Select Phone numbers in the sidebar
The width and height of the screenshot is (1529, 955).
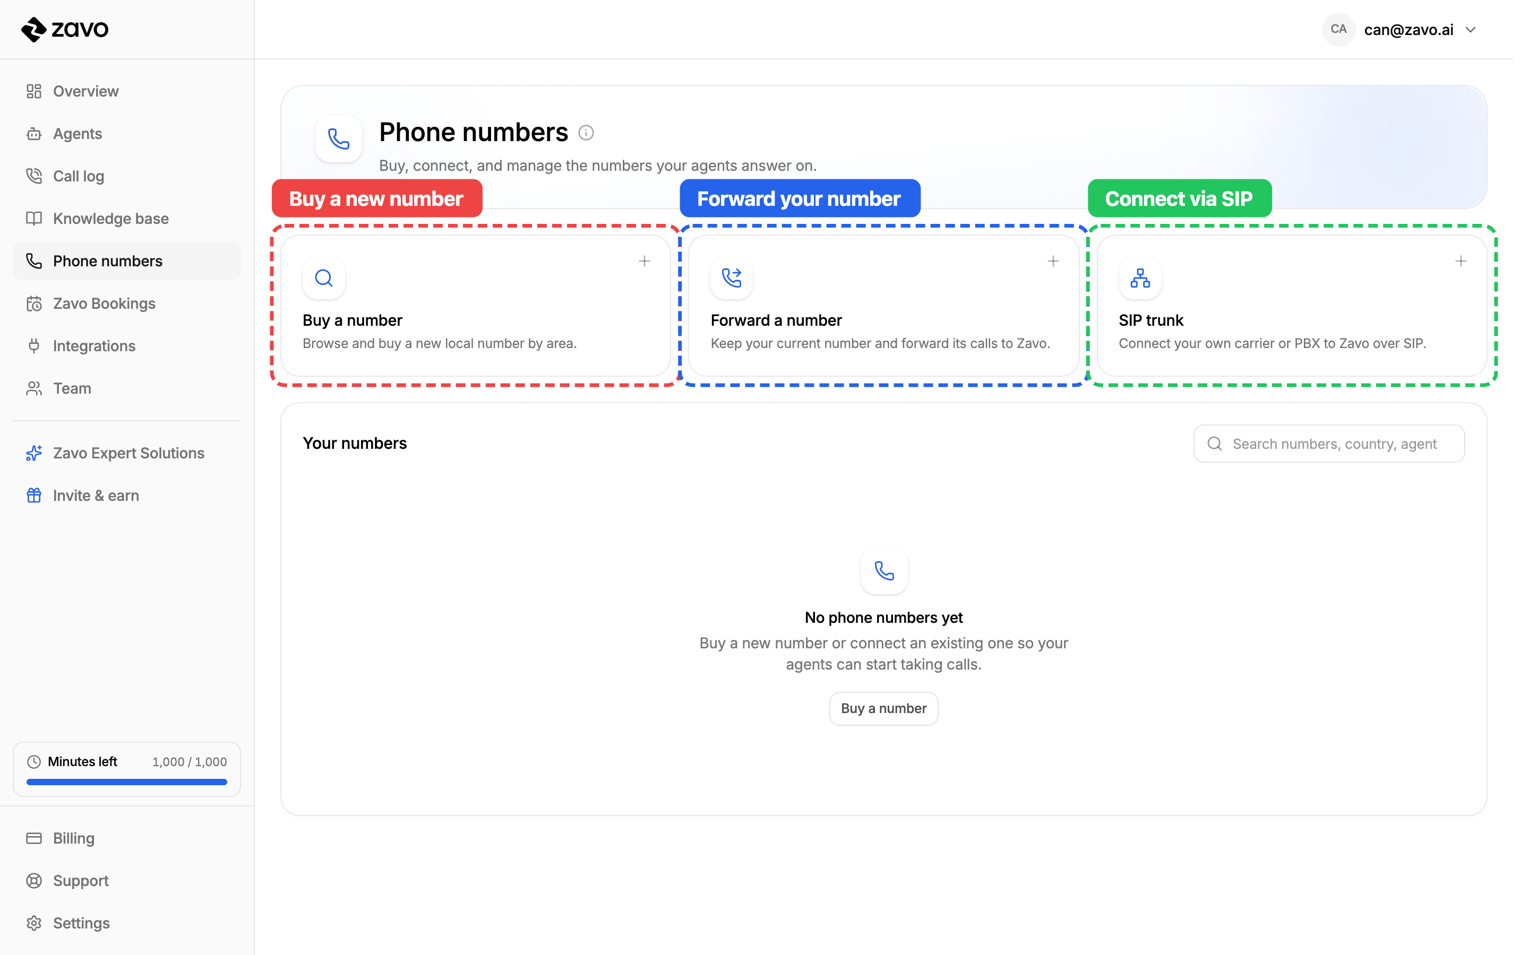click(126, 261)
